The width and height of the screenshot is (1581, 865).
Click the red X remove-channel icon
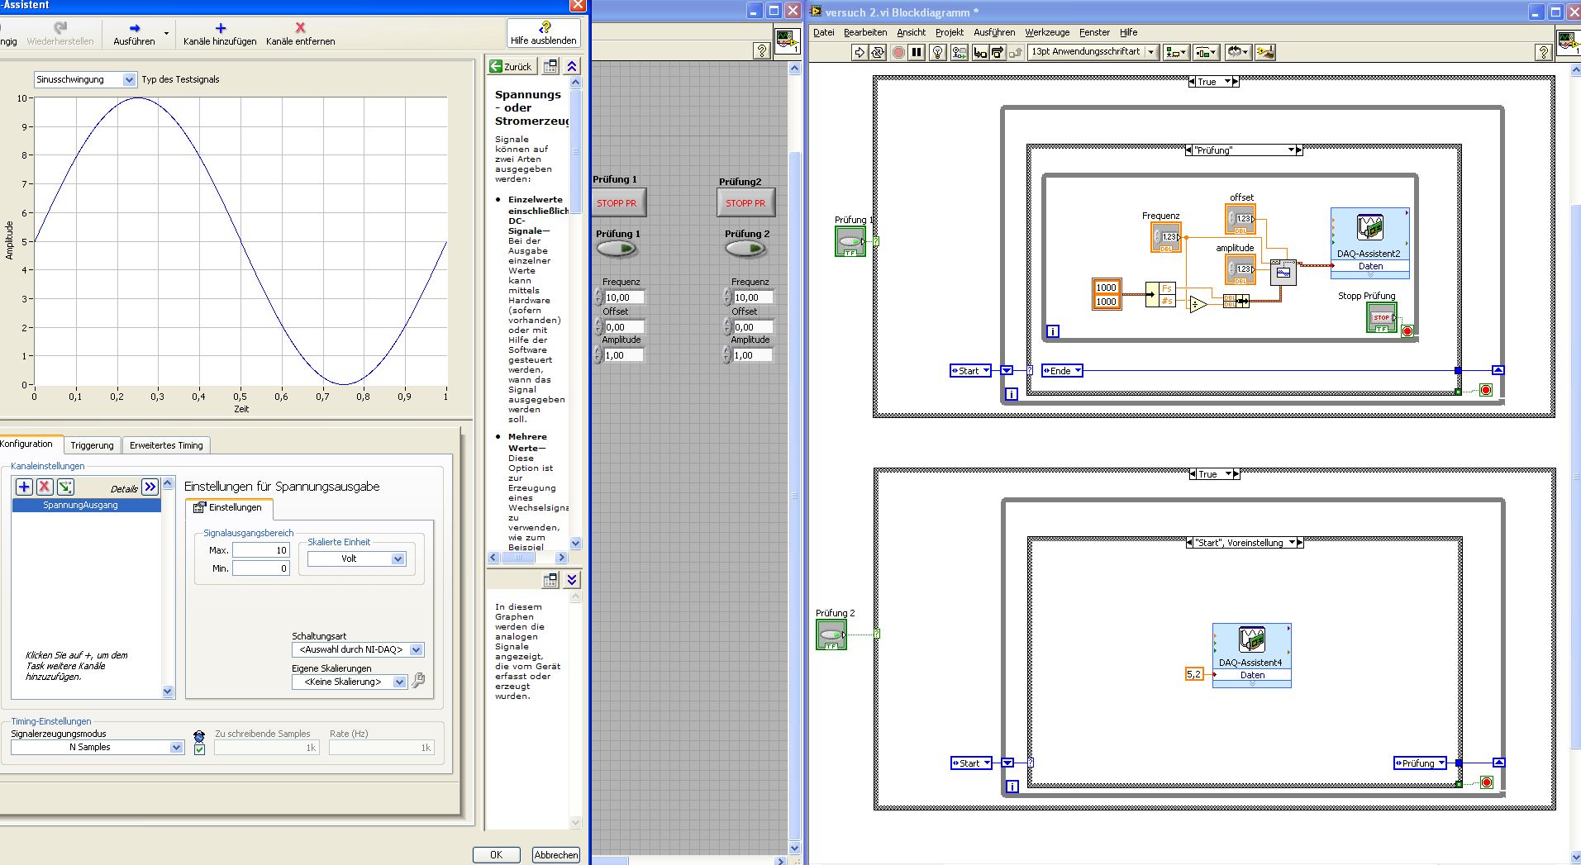[45, 487]
